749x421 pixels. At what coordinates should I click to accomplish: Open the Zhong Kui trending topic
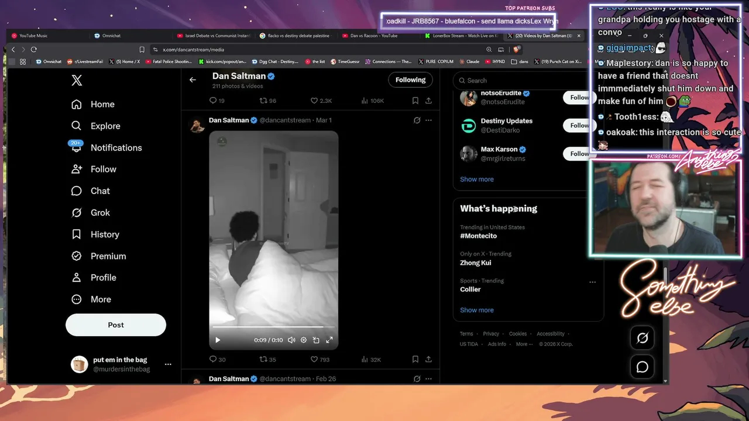(x=475, y=263)
